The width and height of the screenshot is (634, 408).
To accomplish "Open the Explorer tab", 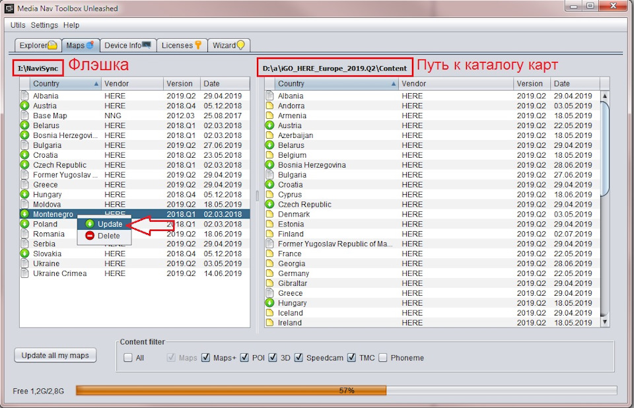I will (38, 46).
